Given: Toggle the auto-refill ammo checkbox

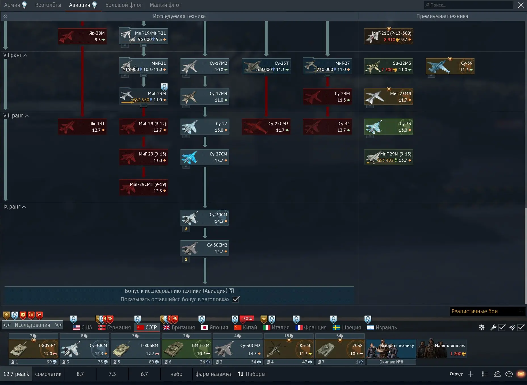Looking at the screenshot, I should [x=521, y=327].
